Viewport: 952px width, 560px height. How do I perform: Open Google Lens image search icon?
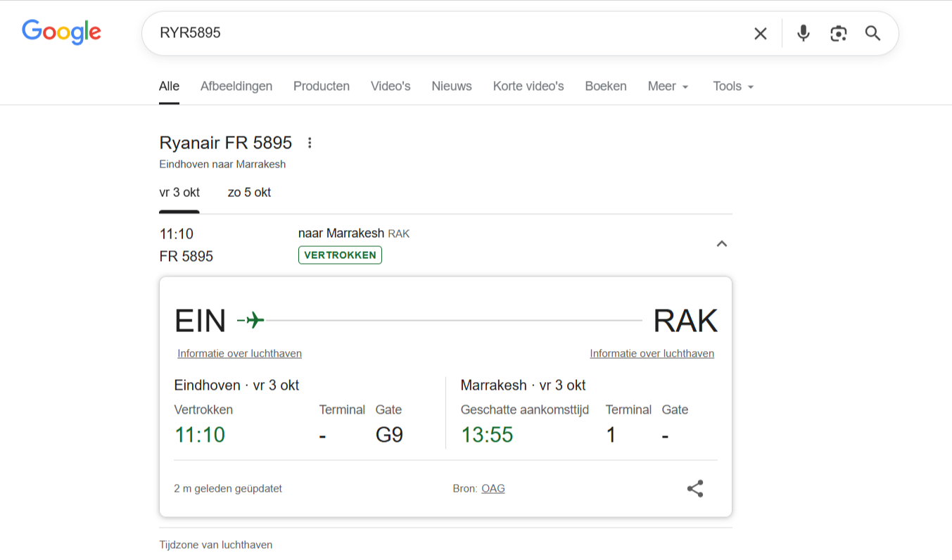(x=838, y=33)
